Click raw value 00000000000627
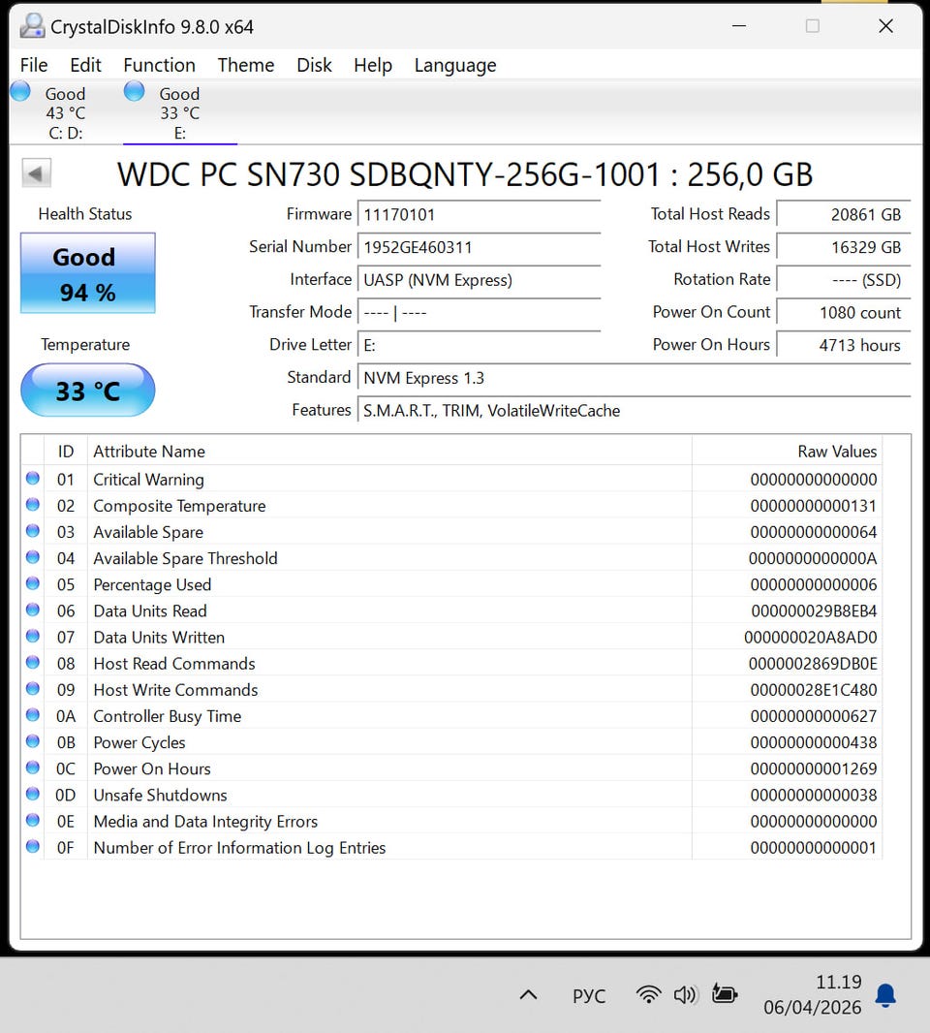 pyautogui.click(x=814, y=716)
